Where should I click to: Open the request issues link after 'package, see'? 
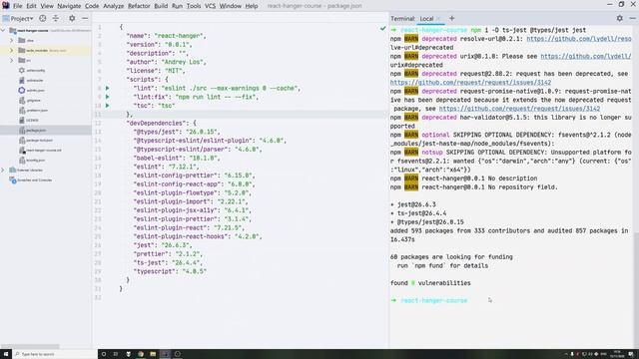(x=519, y=109)
